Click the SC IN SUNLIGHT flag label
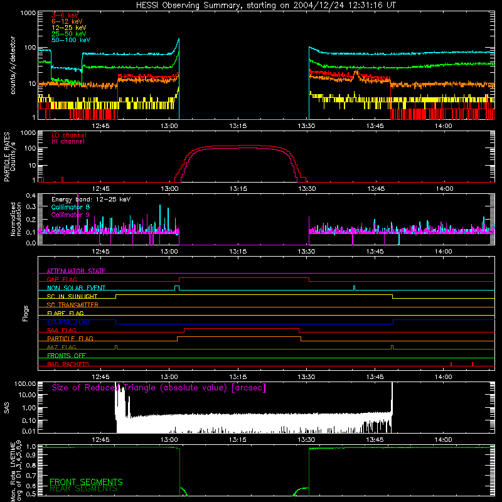Viewport: 502px width, 502px height. coord(72,296)
